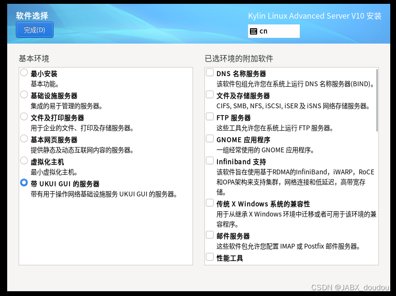
Task: Select the 最小安装 radio button
Action: coord(24,72)
